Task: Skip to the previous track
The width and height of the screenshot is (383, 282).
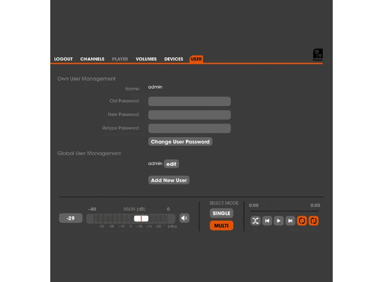Action: pyautogui.click(x=267, y=221)
